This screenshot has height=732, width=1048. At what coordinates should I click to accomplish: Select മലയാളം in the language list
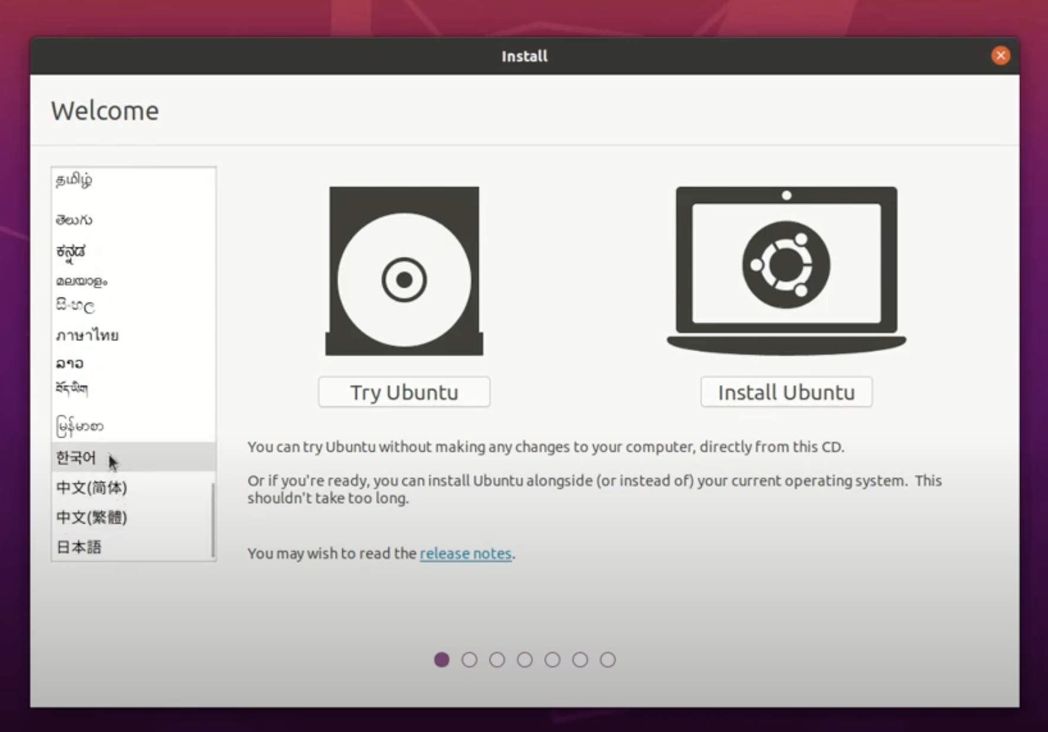pos(133,281)
